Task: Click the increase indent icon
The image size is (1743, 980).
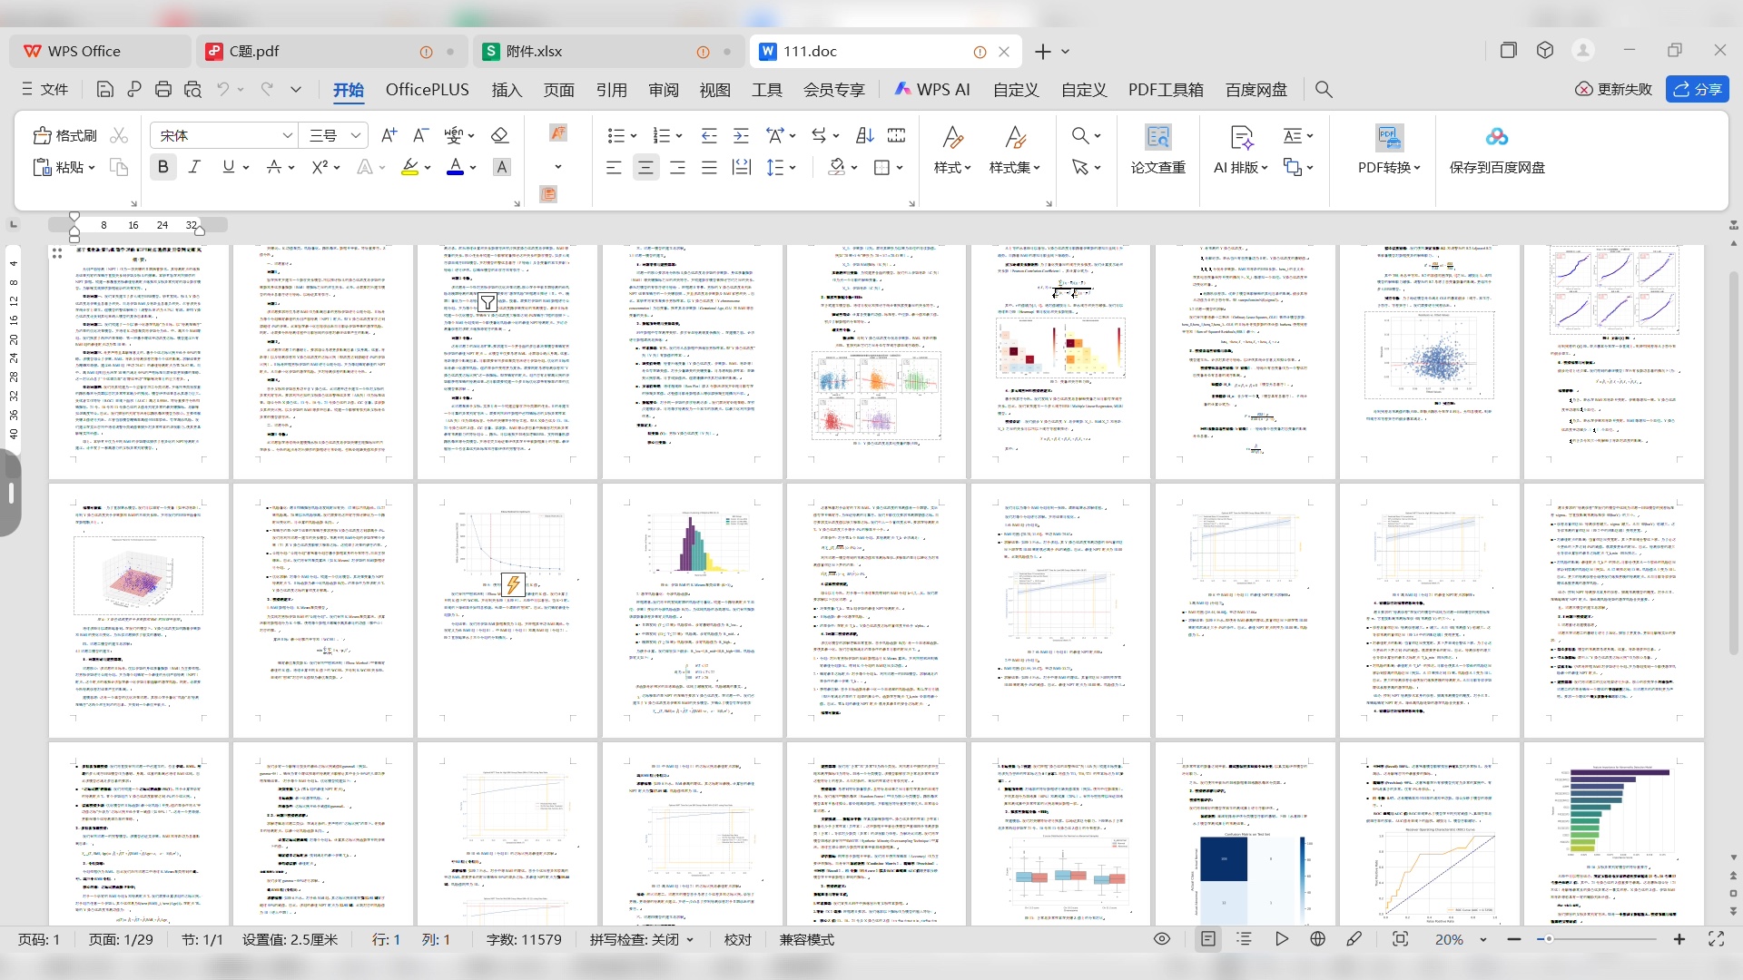Action: 741,135
